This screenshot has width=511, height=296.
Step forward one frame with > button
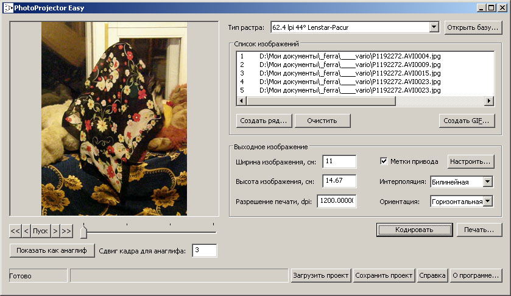(55, 231)
